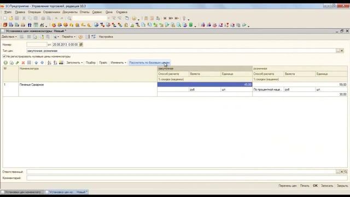Open the date picker beside the date field
The height and width of the screenshot is (197, 350).
tap(81, 45)
